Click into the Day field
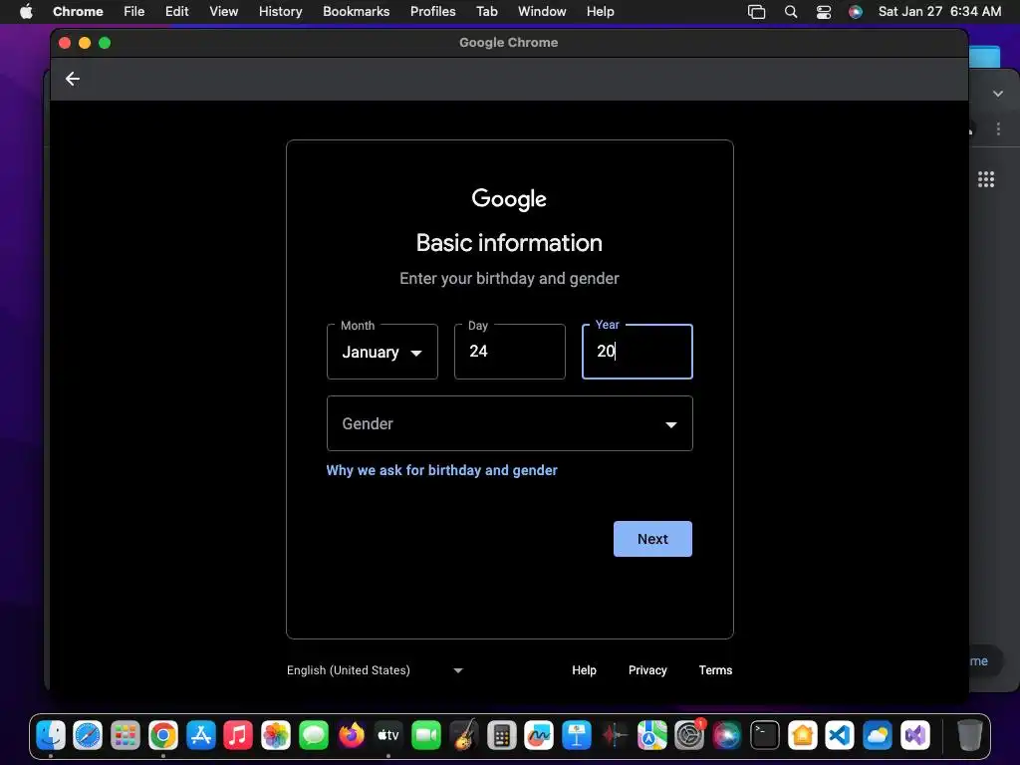The image size is (1020, 765). click(x=509, y=352)
